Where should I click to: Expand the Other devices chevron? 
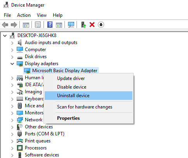point(12,127)
